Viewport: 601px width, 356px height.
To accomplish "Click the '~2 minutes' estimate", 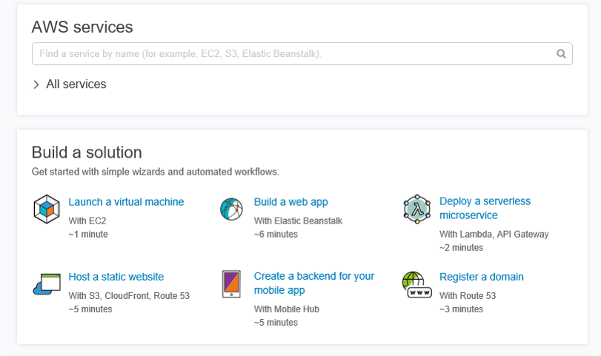I will coord(462,248).
